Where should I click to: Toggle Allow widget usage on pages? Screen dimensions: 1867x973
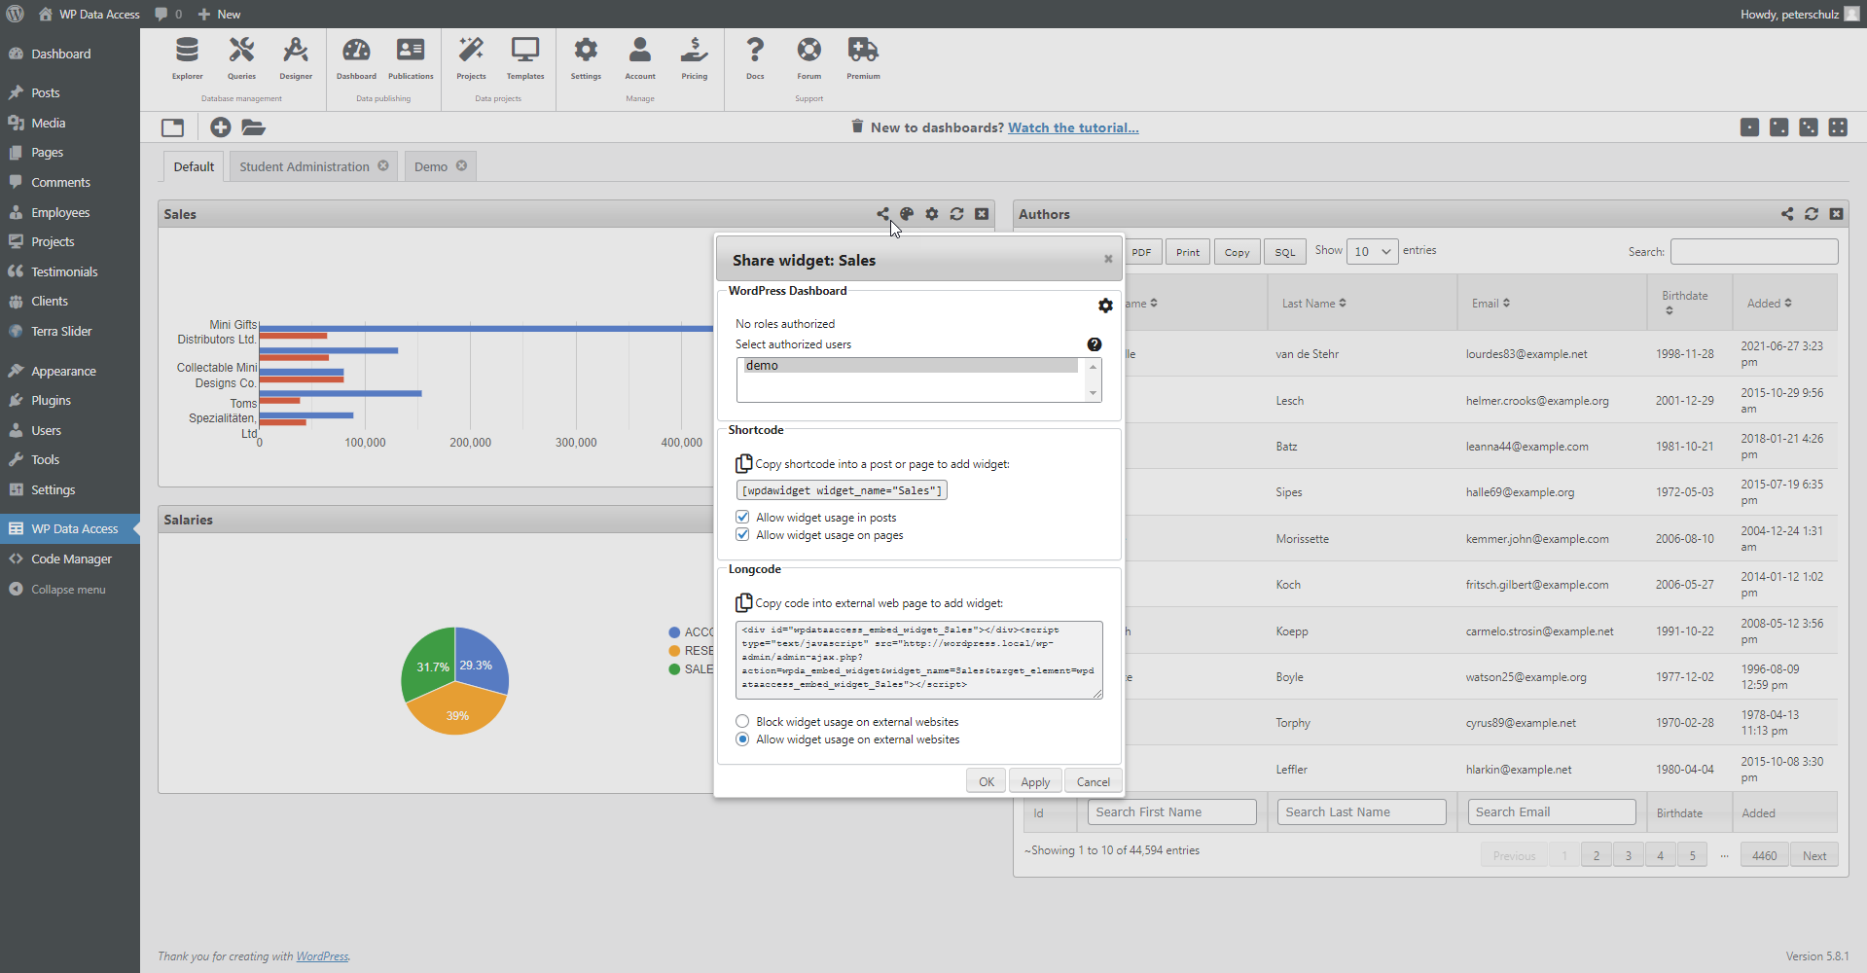(x=742, y=535)
